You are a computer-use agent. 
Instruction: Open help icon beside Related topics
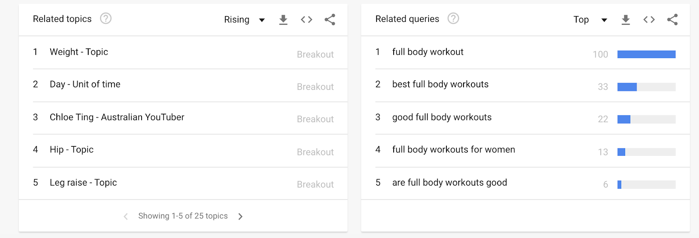pos(106,18)
